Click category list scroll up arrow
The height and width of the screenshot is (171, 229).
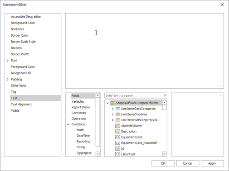click(x=97, y=95)
